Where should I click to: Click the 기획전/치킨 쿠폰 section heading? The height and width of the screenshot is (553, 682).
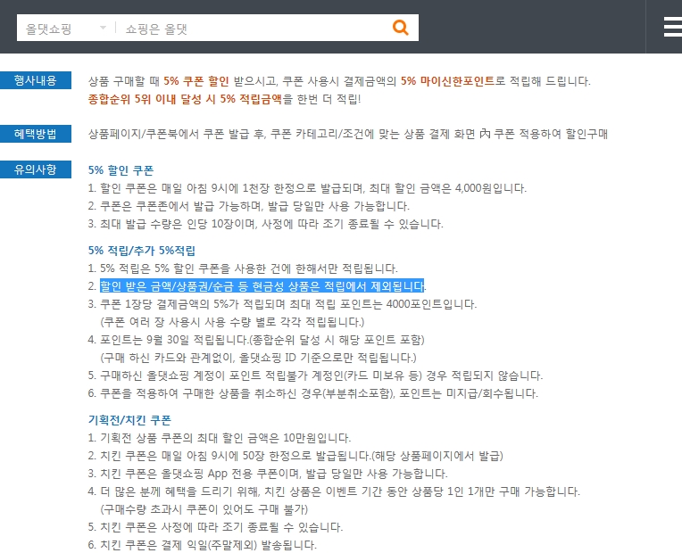(x=129, y=419)
